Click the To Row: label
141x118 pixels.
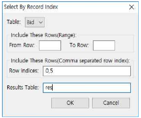point(79,45)
